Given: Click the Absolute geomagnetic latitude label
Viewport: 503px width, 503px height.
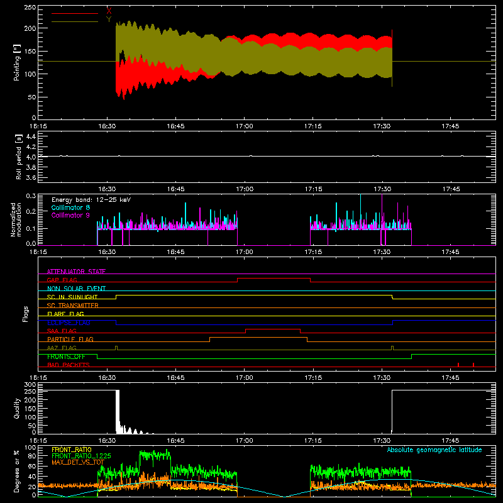Looking at the screenshot, I should [434, 450].
